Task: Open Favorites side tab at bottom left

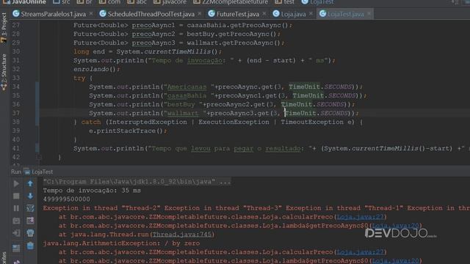Action: 4,258
